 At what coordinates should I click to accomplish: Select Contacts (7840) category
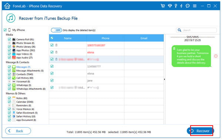[x=25, y=74]
